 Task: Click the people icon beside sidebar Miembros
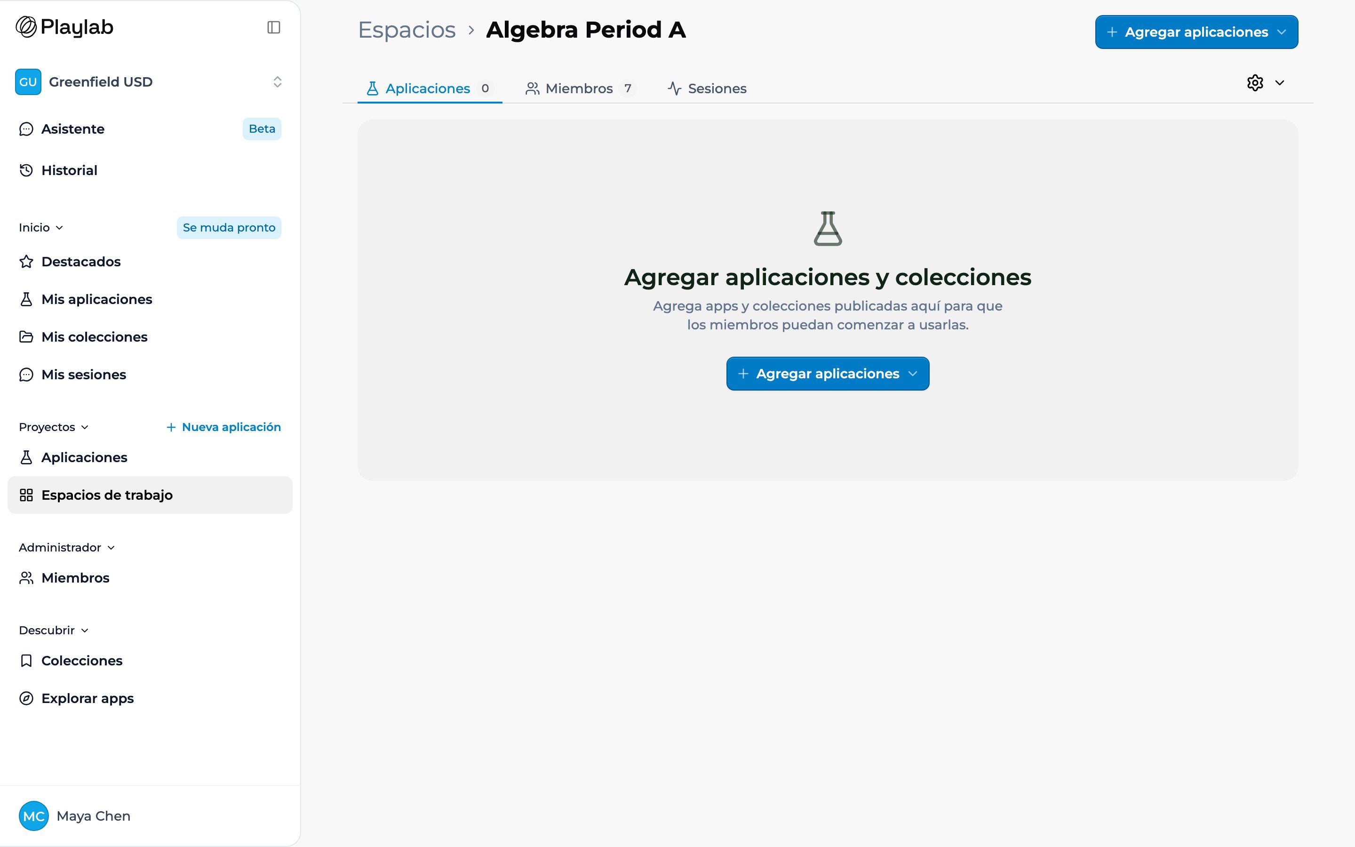click(26, 577)
